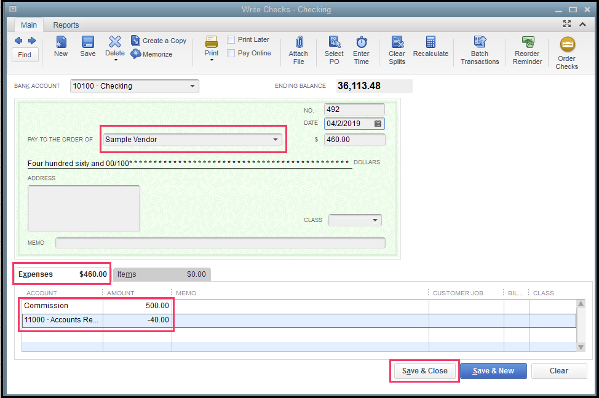Select the Expenses tab
Viewport: 599px width, 398px height.
pyautogui.click(x=62, y=274)
